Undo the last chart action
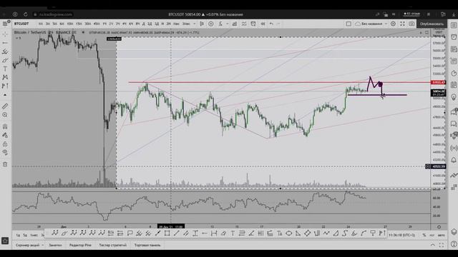The image size is (458, 257). pyautogui.click(x=272, y=24)
